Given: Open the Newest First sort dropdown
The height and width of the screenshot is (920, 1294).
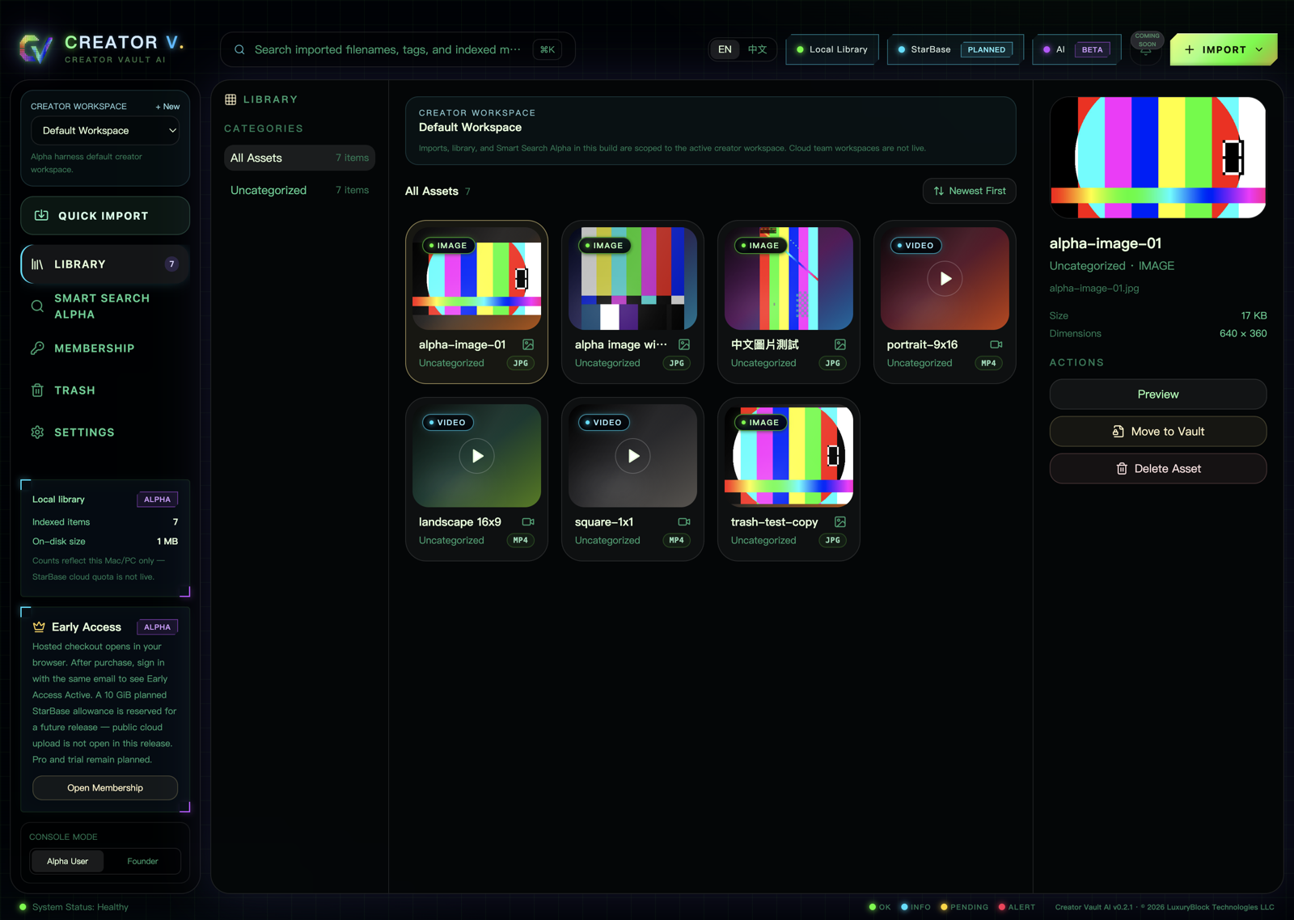Looking at the screenshot, I should tap(970, 192).
